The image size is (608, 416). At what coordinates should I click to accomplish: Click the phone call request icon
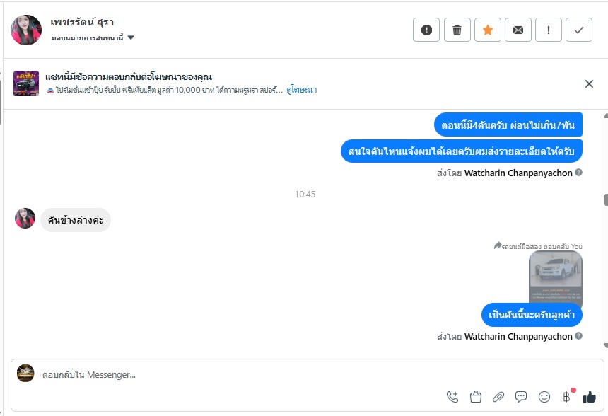click(x=452, y=397)
